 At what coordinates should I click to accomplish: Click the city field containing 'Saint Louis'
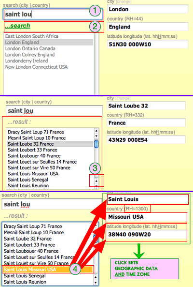(x=148, y=199)
